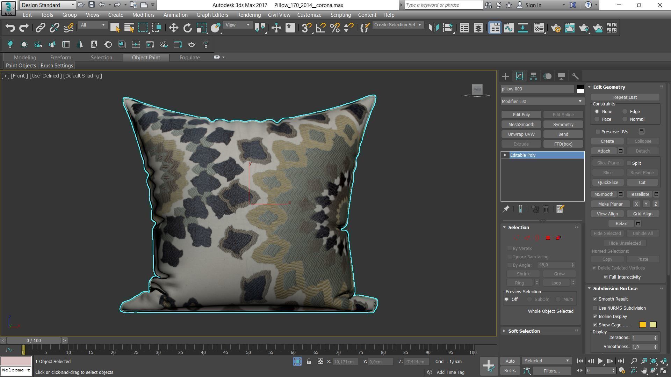Screen dimensions: 671x377
Task: Open the Curve Editor icon
Action: click(x=508, y=28)
